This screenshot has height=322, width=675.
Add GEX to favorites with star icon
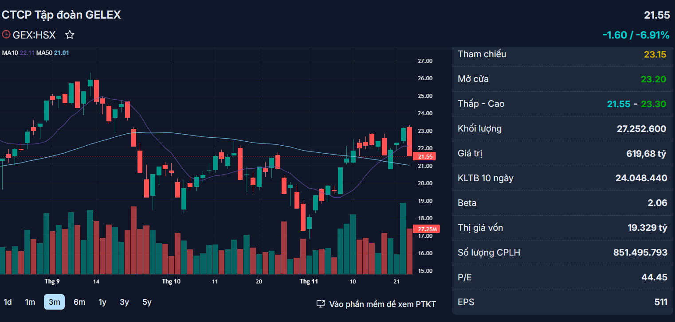tap(70, 35)
